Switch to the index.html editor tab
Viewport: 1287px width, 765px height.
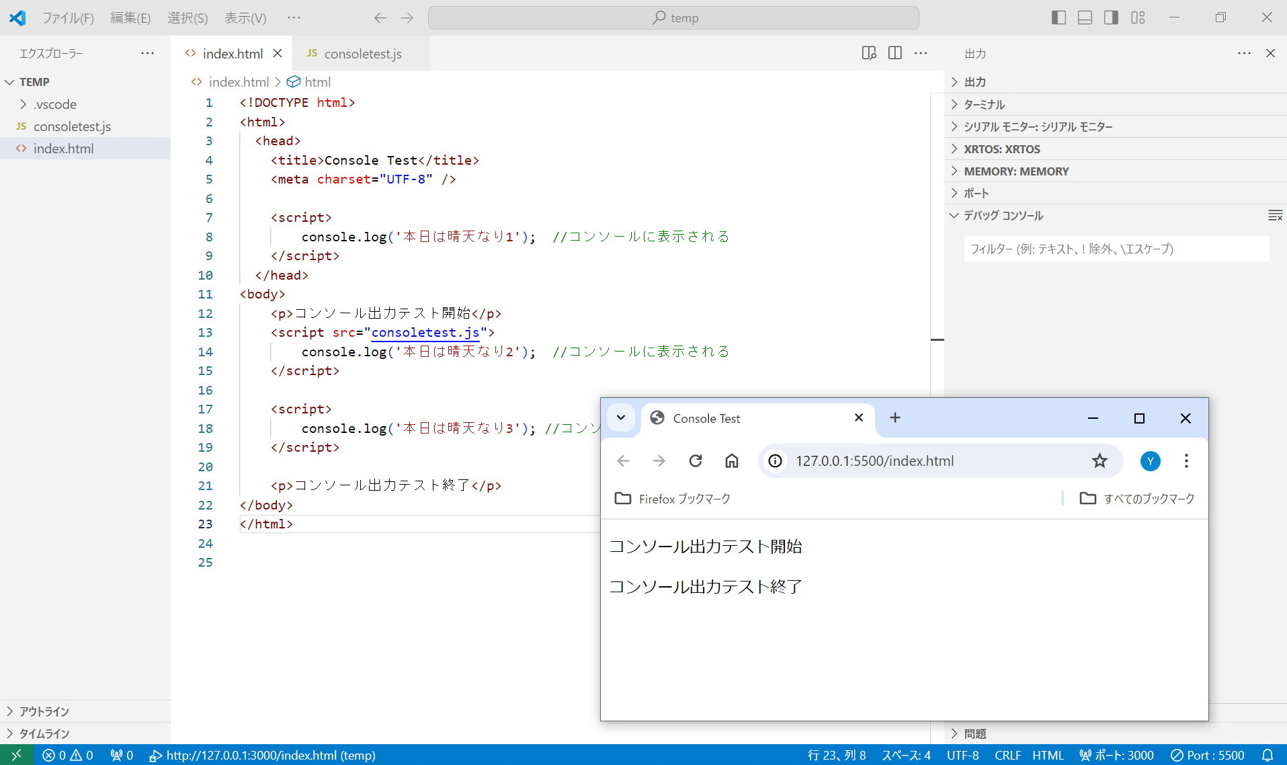click(233, 54)
